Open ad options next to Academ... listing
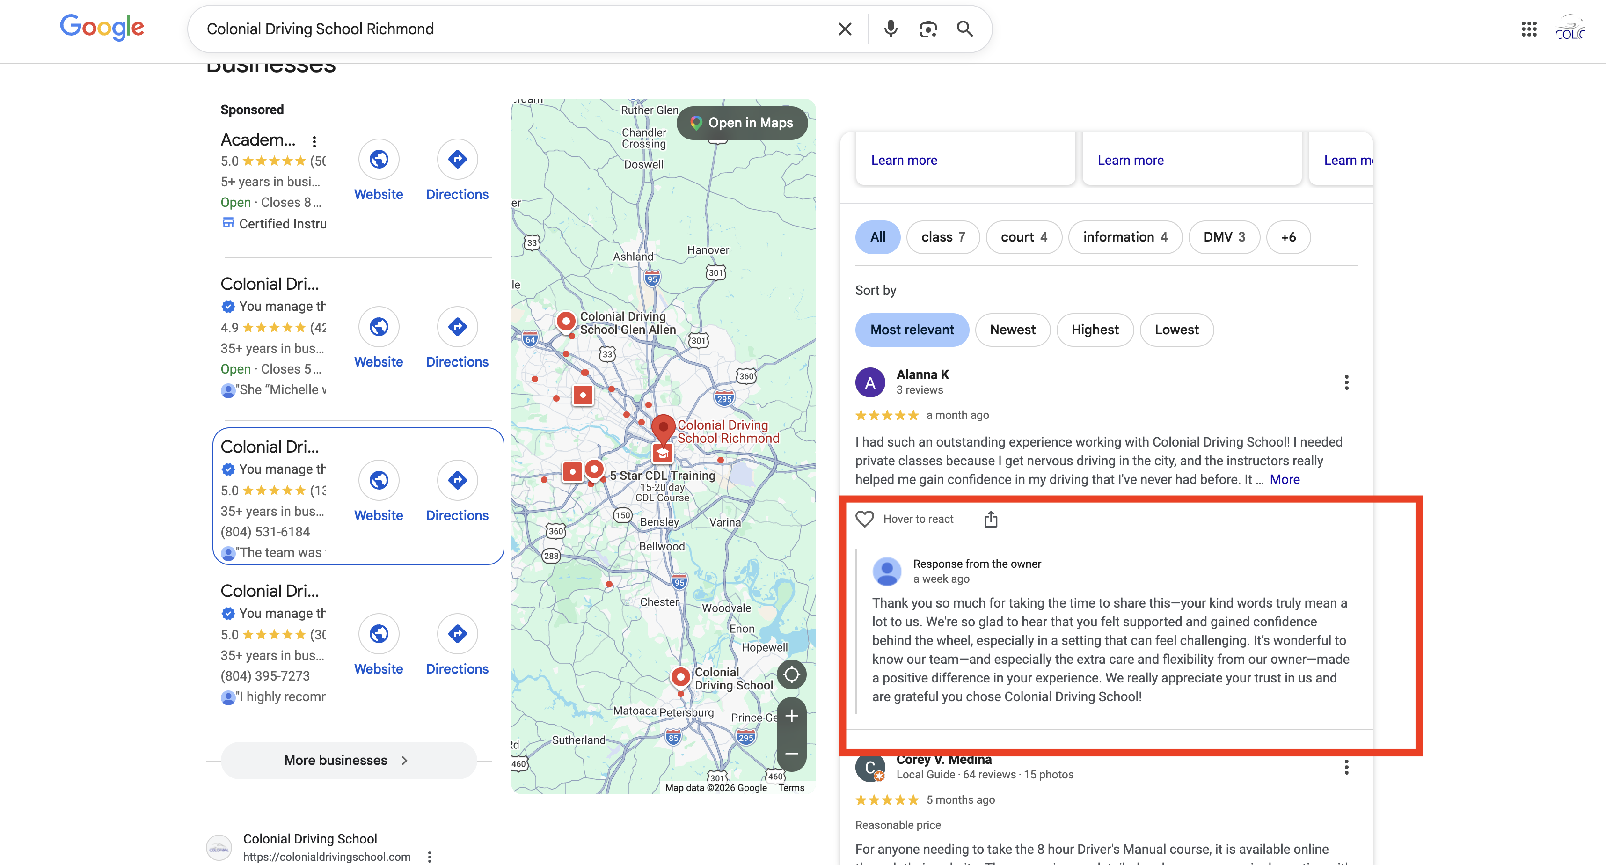This screenshot has height=865, width=1606. click(314, 141)
